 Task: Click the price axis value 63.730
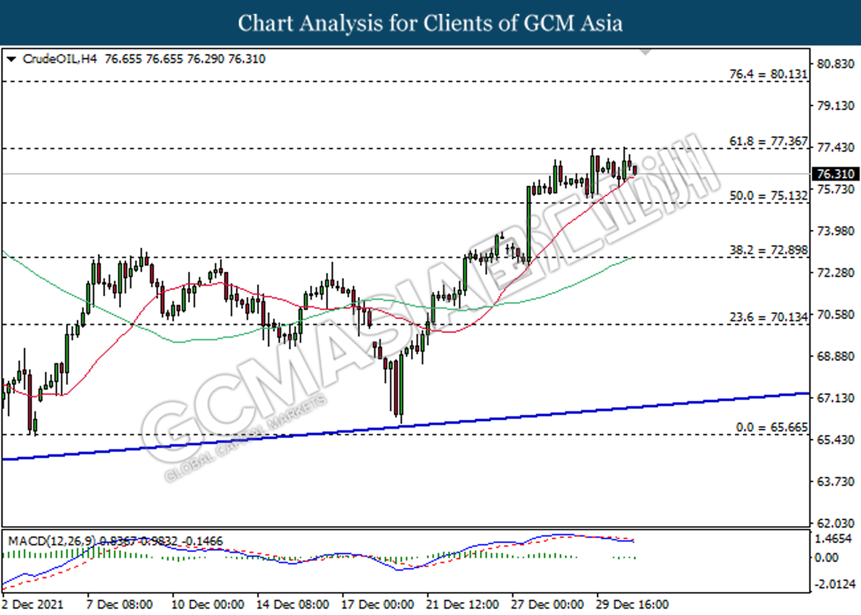click(x=836, y=482)
